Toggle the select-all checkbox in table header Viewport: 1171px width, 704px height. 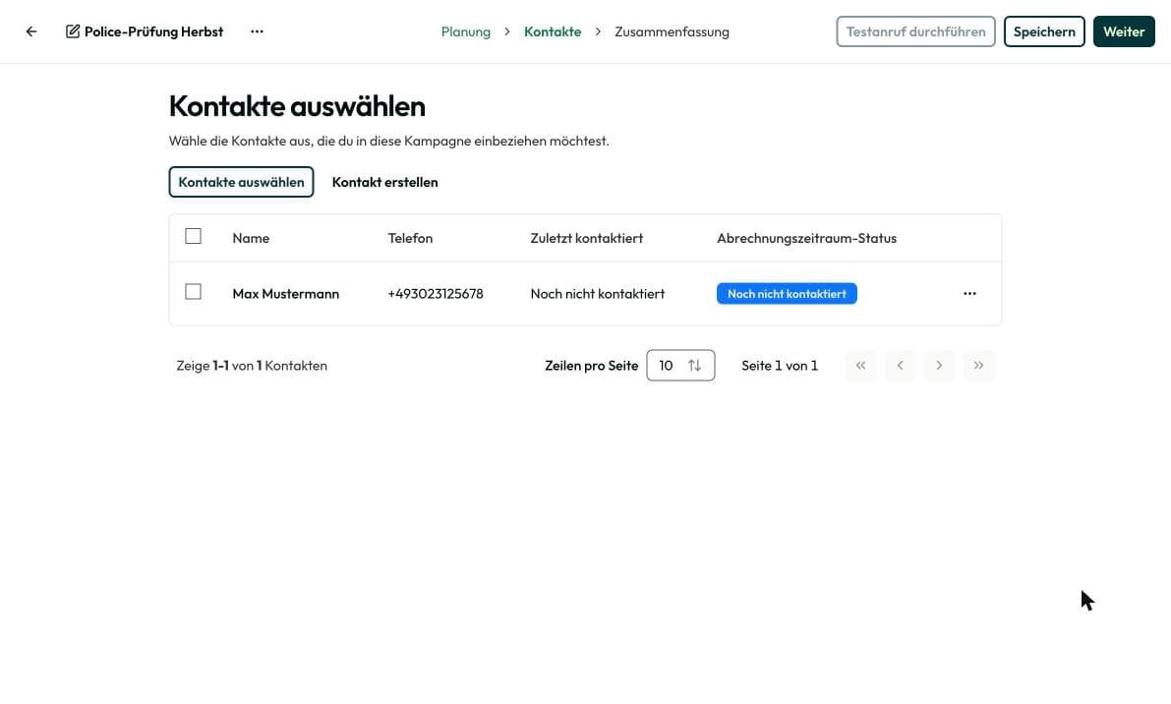193,236
